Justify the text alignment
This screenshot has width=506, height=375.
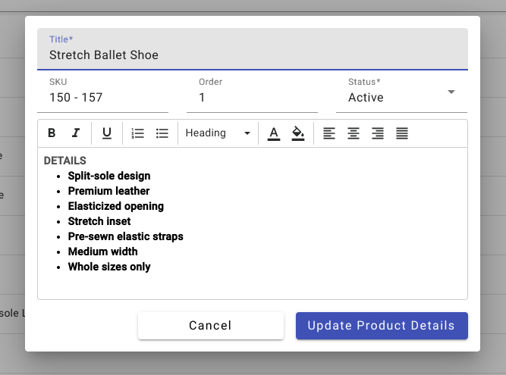click(402, 133)
